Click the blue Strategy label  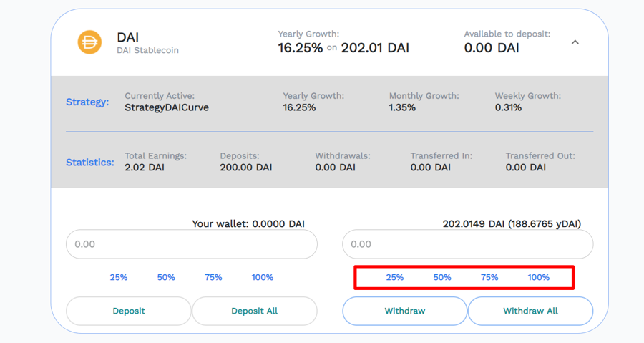coord(87,102)
